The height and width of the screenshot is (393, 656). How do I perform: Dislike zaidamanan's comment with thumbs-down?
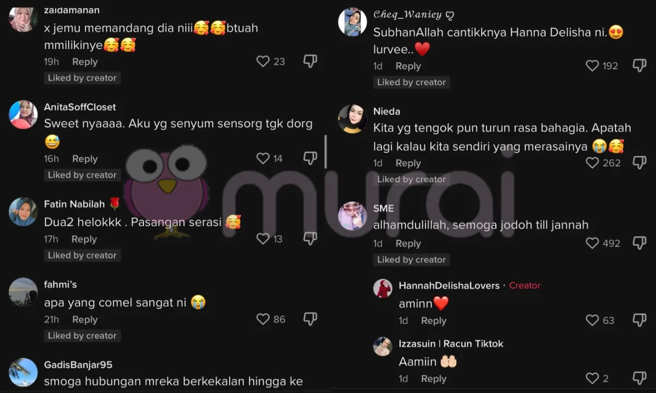310,62
